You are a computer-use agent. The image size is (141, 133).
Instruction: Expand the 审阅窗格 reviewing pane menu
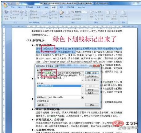click(x=77, y=19)
